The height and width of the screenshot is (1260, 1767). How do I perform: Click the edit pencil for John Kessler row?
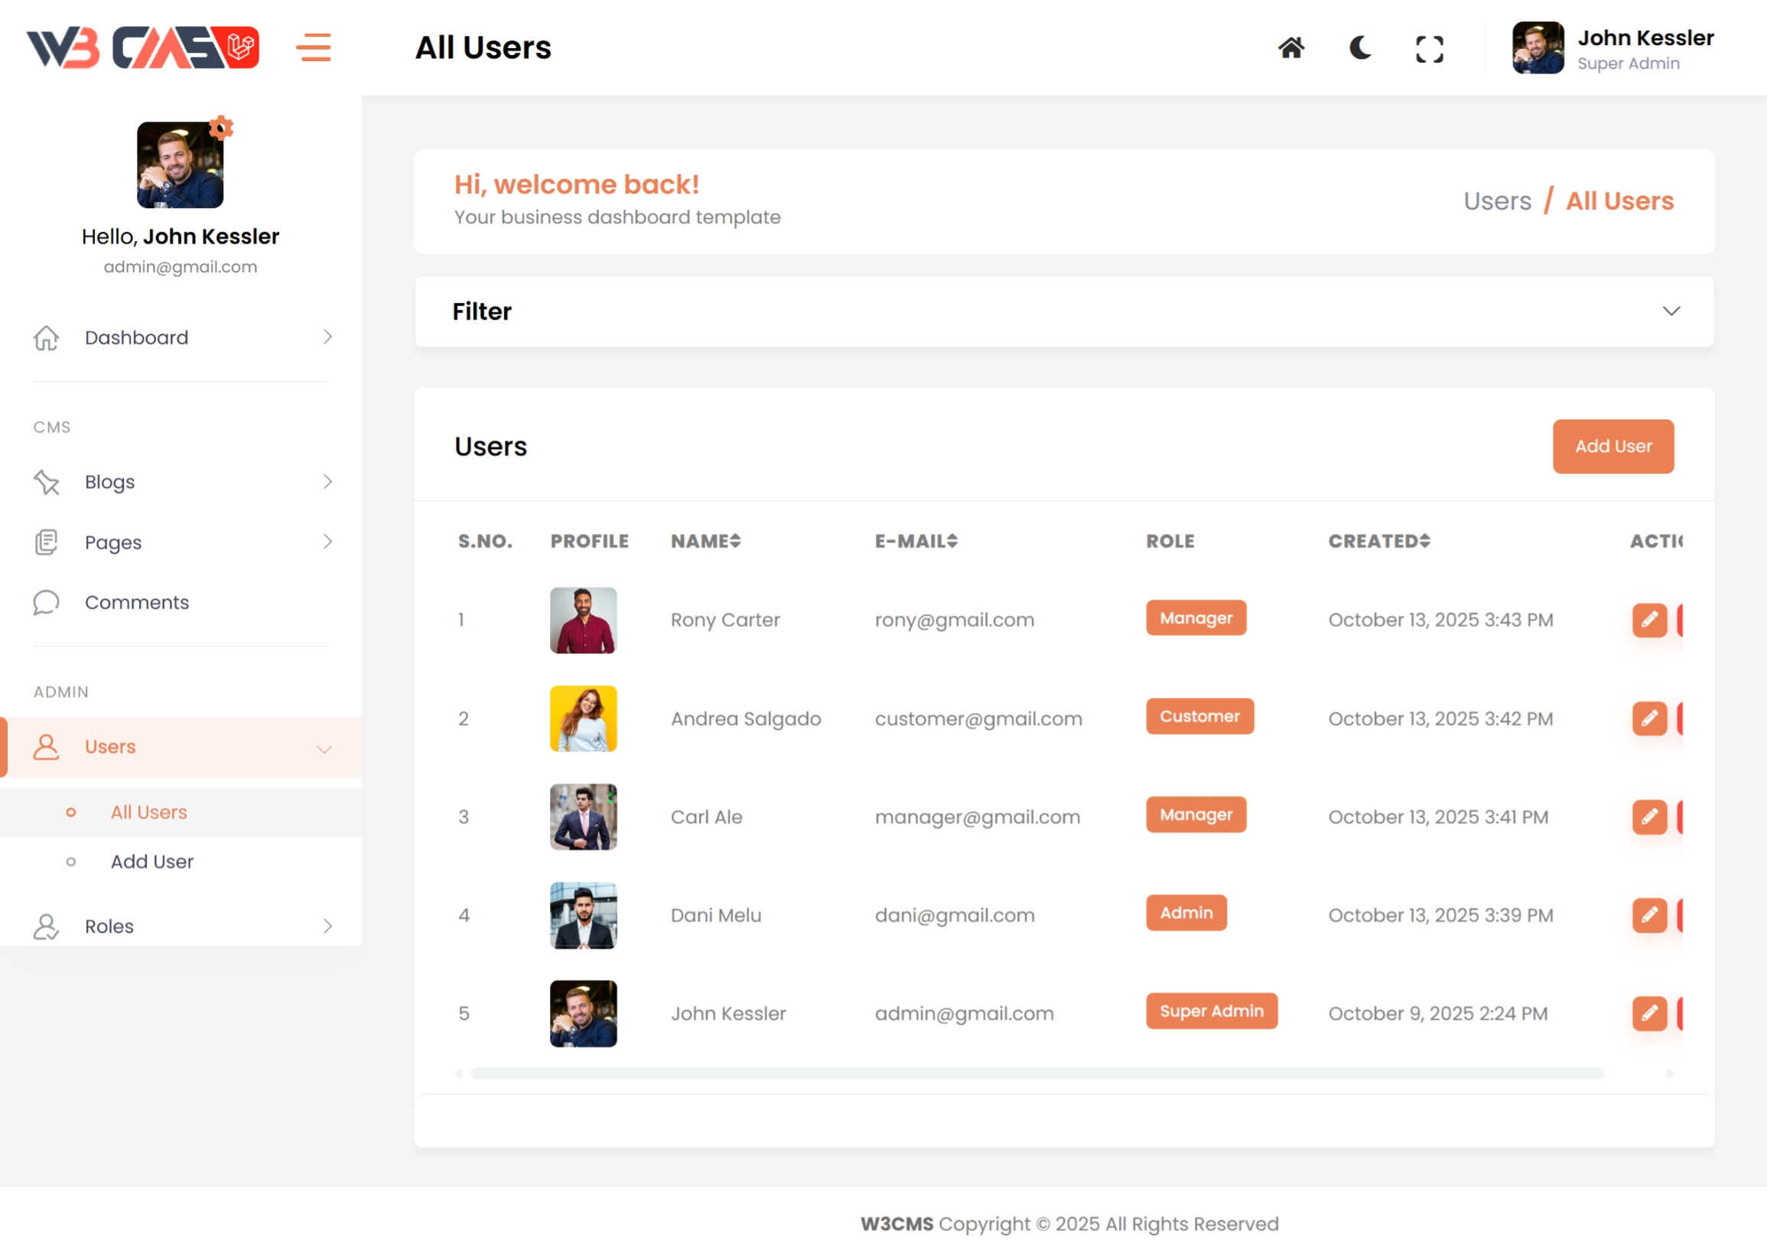(1649, 1013)
